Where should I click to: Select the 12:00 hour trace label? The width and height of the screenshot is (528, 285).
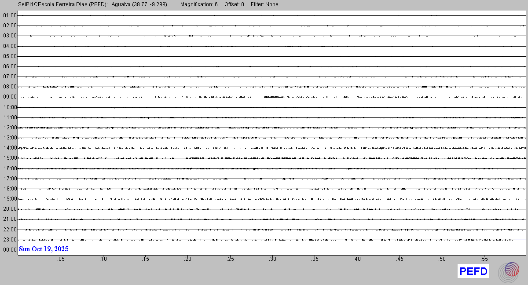pos(10,128)
